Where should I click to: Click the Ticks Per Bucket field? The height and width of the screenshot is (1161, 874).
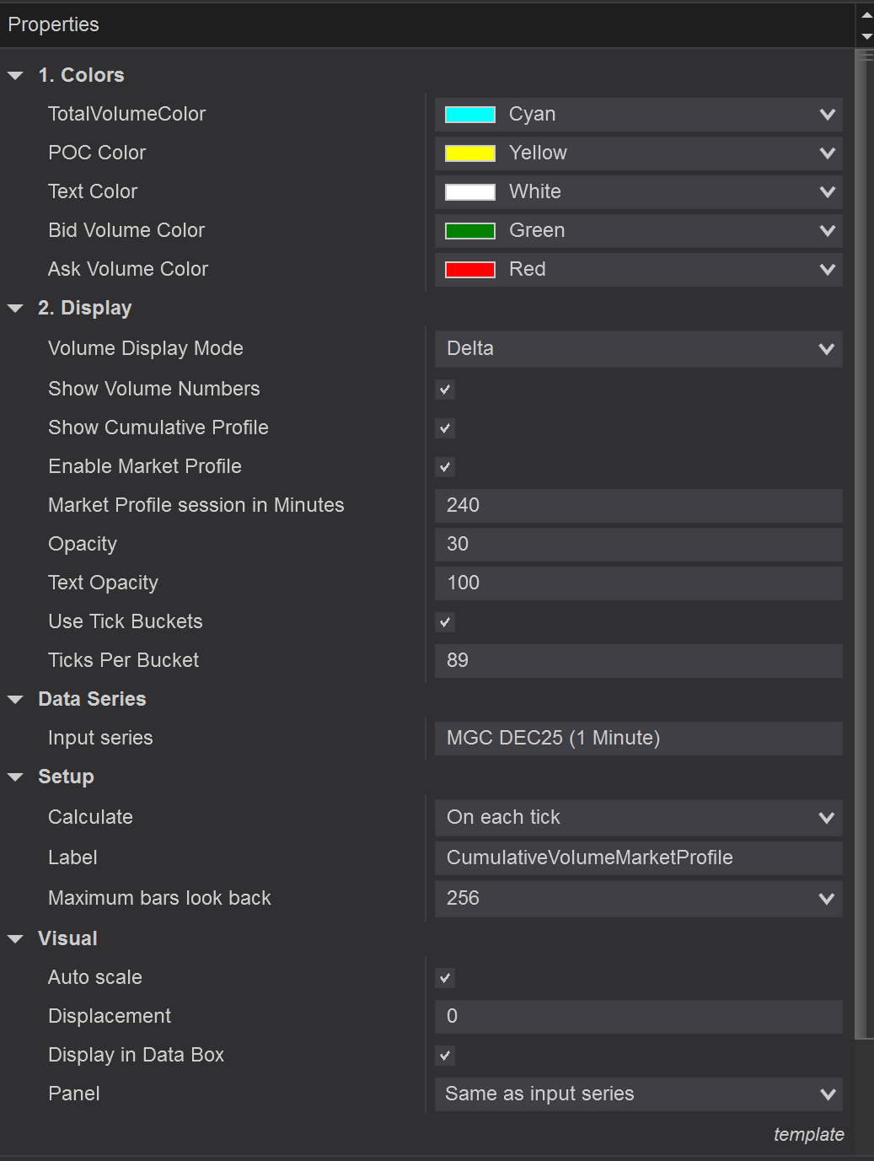[x=638, y=661]
